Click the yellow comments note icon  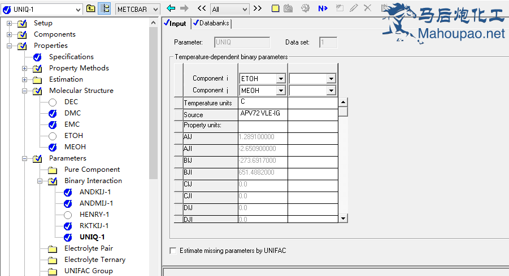[275, 8]
